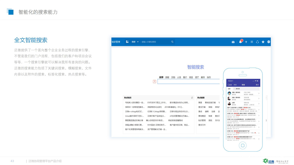The width and height of the screenshot is (294, 165).
Task: Open the round more-options icon
Action: [x=269, y=42]
